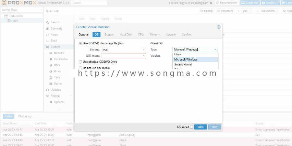Open Search in the node menu
Viewport: 292px width, 146px height.
click(x=55, y=22)
